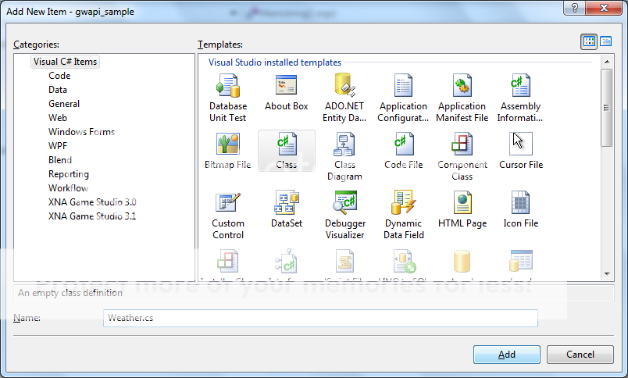Open the dialog help question mark
This screenshot has height=378, width=628.
pyautogui.click(x=574, y=8)
